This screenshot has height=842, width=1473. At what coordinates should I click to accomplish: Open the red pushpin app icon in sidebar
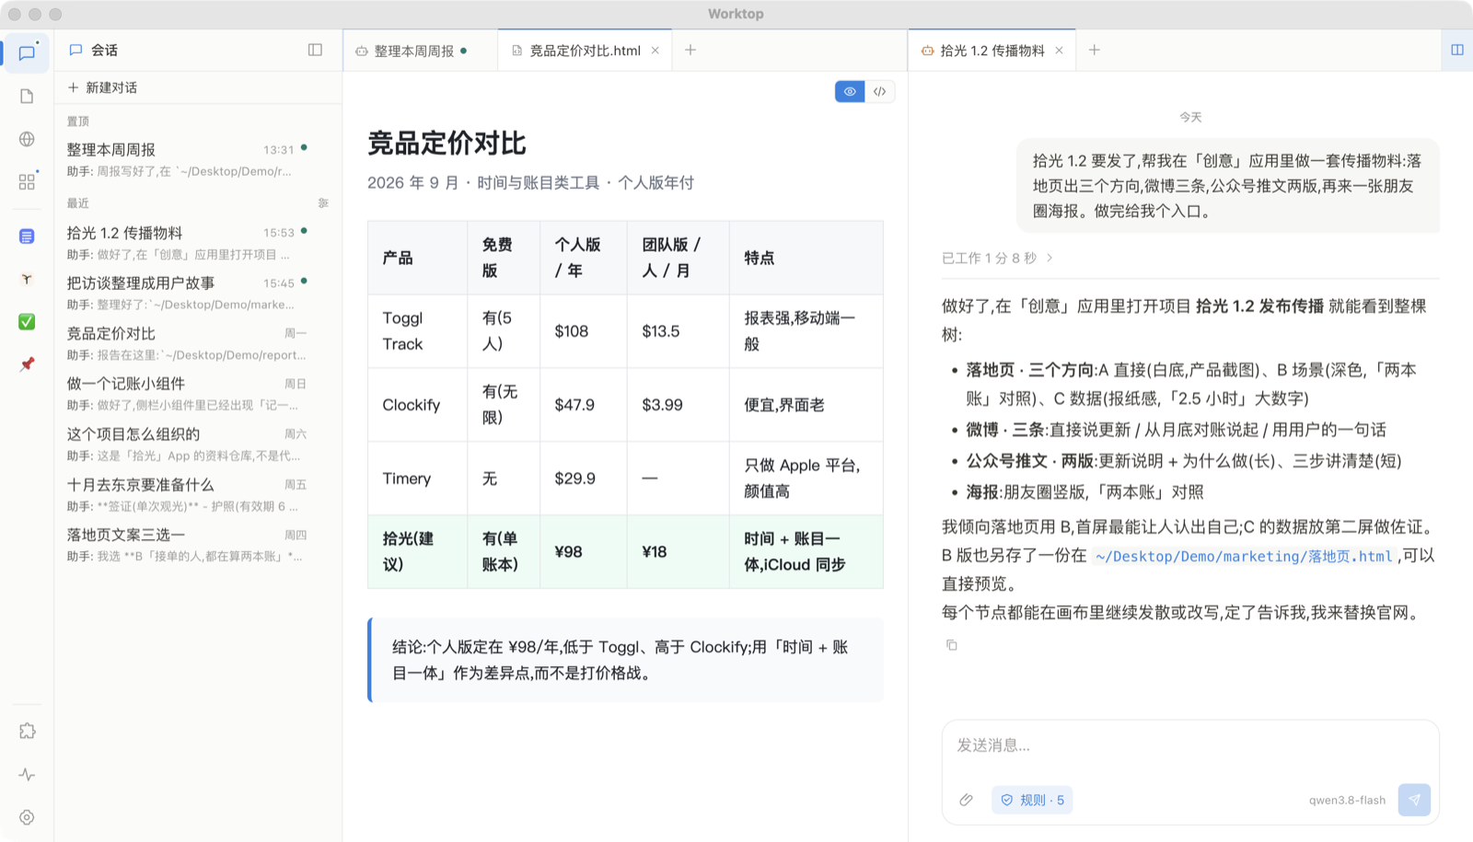[x=27, y=364]
